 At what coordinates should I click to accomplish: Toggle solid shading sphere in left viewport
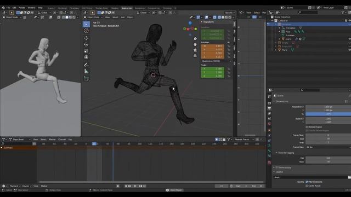[67, 17]
